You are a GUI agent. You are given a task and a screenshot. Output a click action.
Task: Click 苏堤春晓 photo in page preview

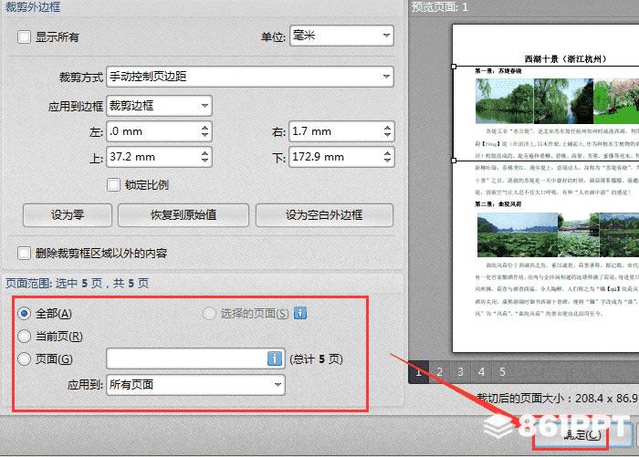pyautogui.click(x=557, y=101)
